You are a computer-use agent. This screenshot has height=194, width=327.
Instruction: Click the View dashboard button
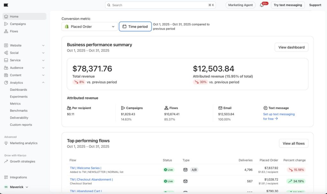pos(291,47)
